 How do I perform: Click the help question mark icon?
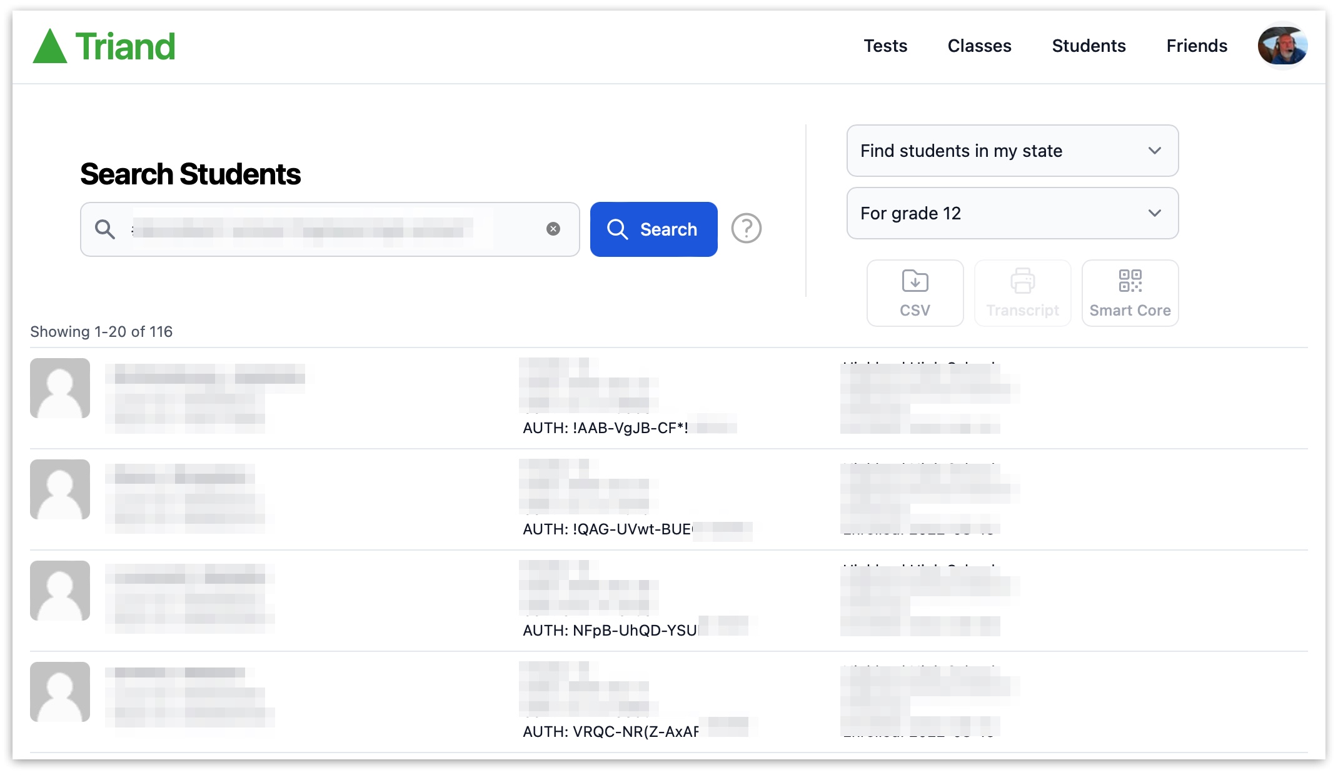pyautogui.click(x=745, y=229)
